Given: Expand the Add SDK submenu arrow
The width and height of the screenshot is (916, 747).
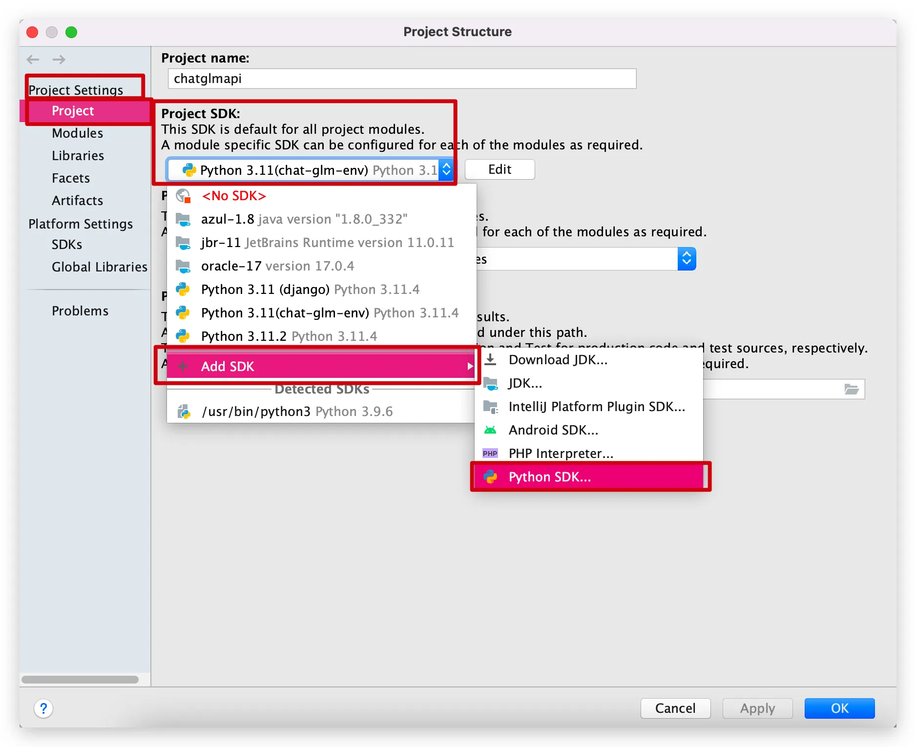Looking at the screenshot, I should [470, 366].
